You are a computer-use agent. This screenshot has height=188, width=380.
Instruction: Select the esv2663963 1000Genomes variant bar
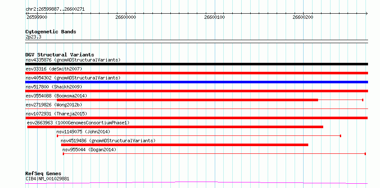[x=175, y=127]
